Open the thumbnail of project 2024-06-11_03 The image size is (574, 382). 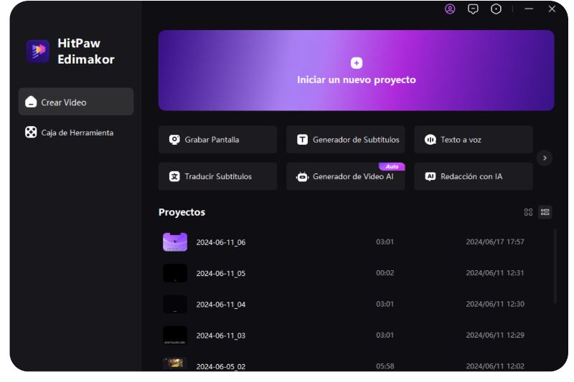click(x=175, y=335)
